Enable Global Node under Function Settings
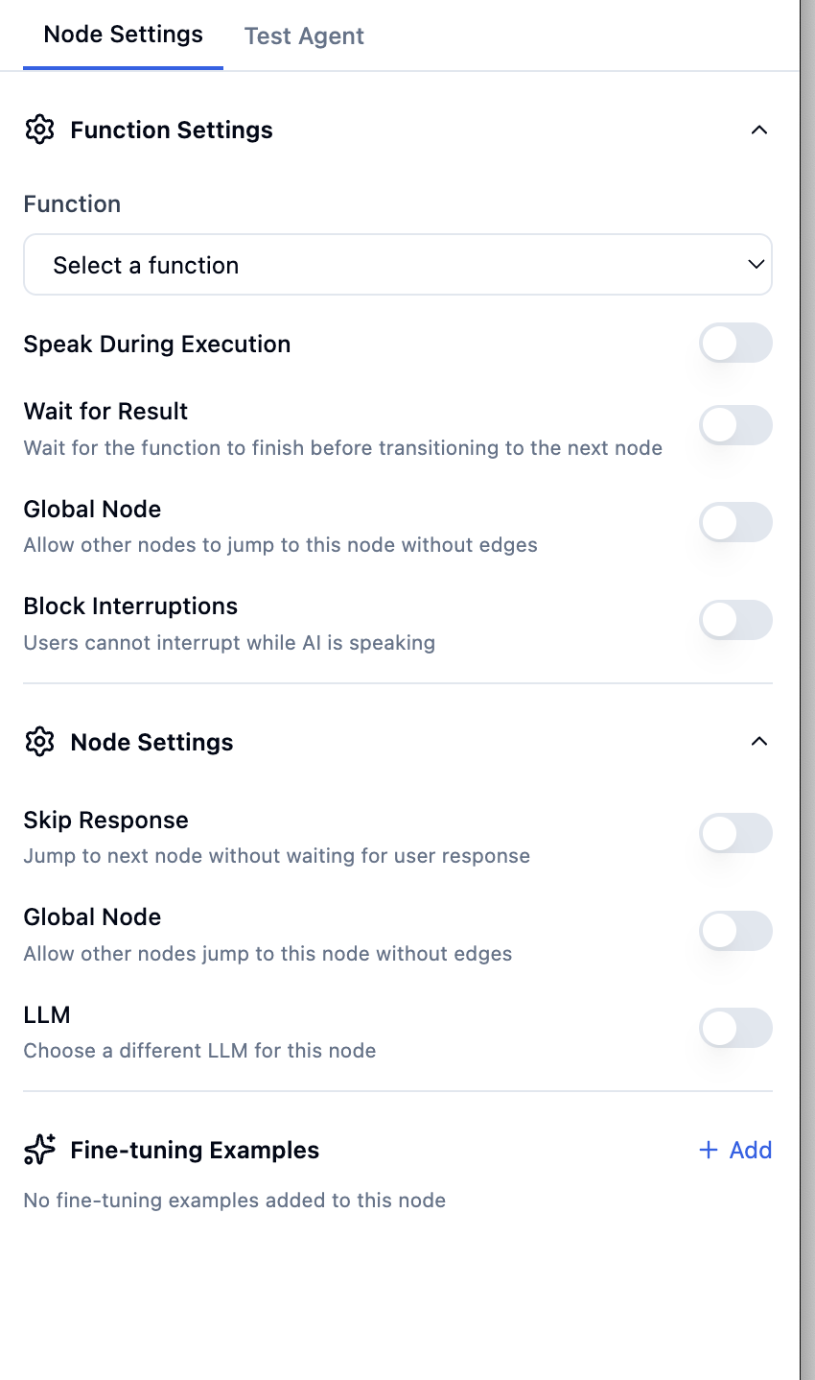This screenshot has width=815, height=1380. tap(735, 522)
